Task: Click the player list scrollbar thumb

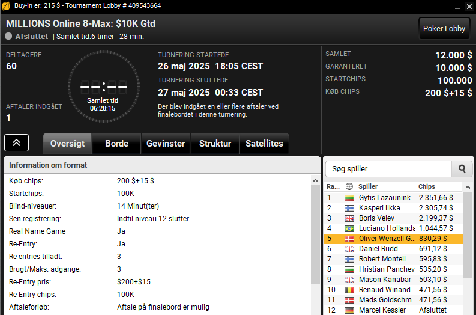Action: pyautogui.click(x=468, y=234)
